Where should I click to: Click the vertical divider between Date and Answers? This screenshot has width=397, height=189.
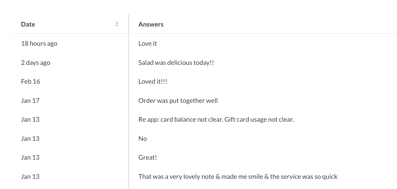coord(129,102)
